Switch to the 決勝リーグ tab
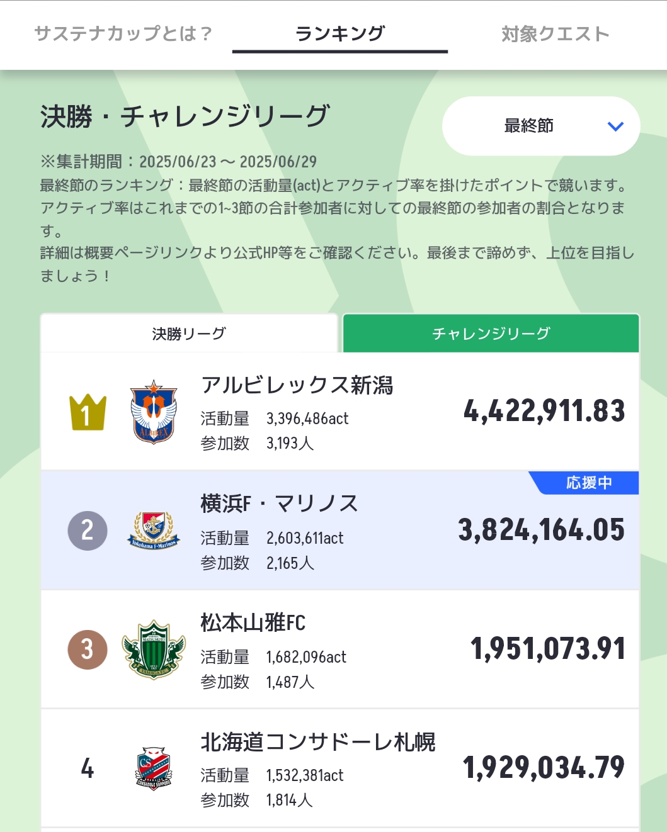 click(x=189, y=334)
